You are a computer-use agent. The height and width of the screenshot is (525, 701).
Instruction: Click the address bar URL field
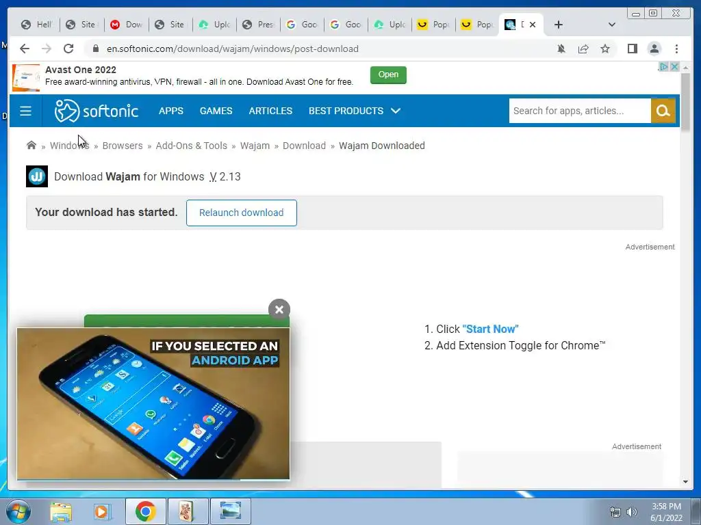(320, 49)
